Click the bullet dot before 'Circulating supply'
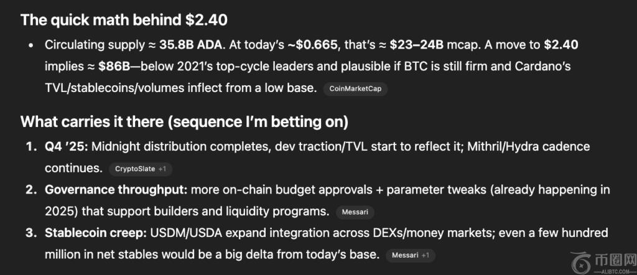Image resolution: width=637 pixels, height=275 pixels. click(x=31, y=45)
